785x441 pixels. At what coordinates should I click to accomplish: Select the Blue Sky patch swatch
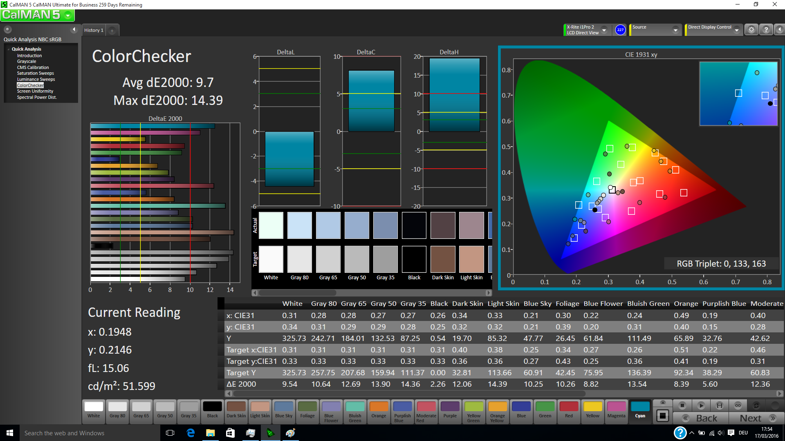click(x=284, y=411)
